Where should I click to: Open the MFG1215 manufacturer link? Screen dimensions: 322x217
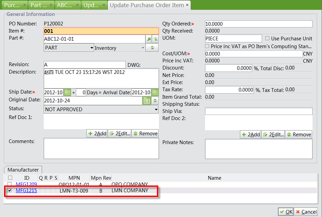(x=26, y=190)
